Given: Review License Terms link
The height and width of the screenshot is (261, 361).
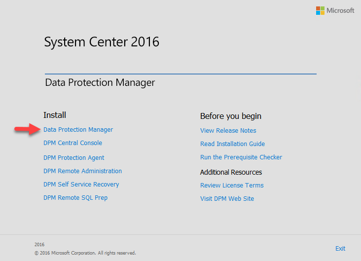Looking at the screenshot, I should click(232, 186).
